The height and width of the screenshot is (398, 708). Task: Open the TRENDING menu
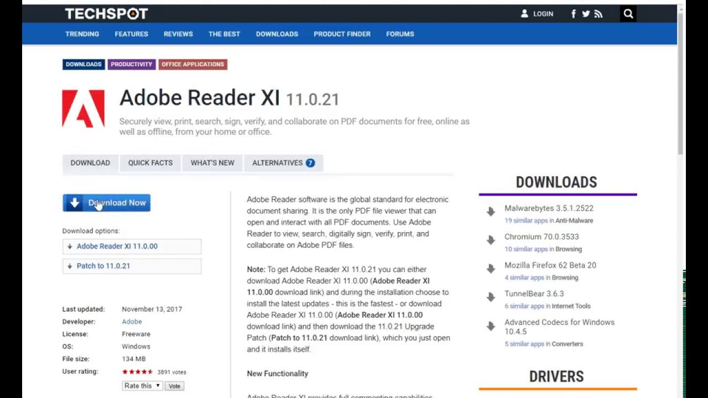[82, 34]
